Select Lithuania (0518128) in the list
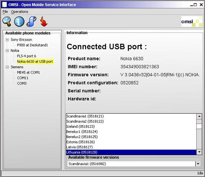 click(x=131, y=152)
